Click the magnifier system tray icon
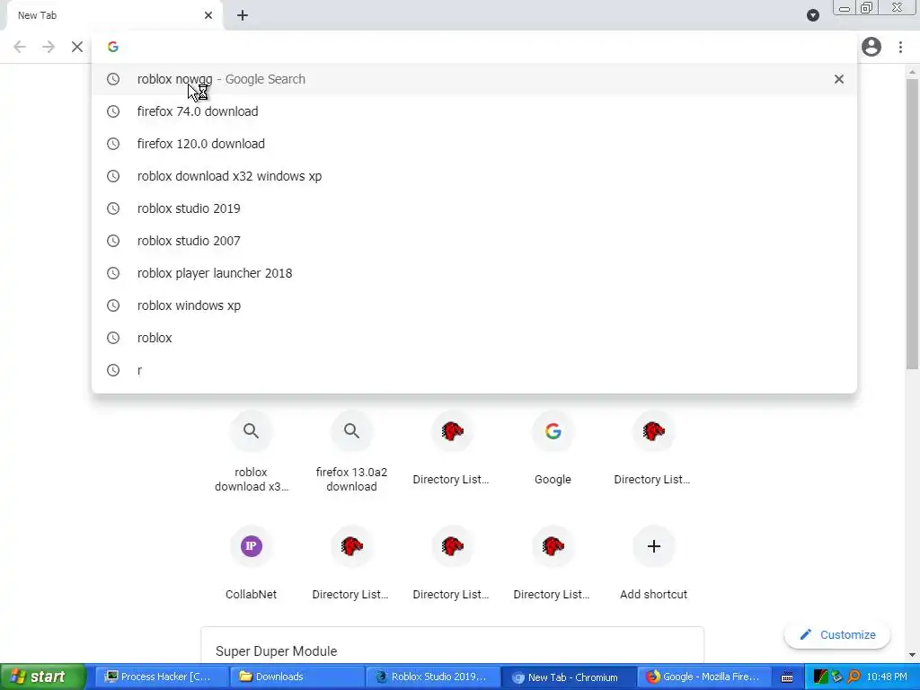The height and width of the screenshot is (690, 920). [854, 677]
